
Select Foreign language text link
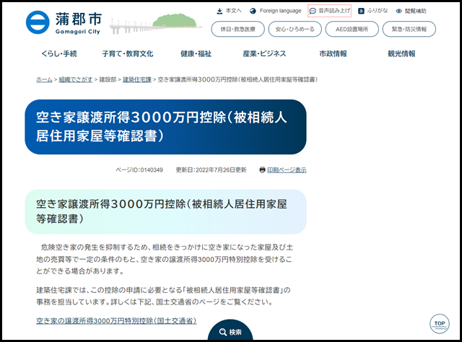click(x=281, y=11)
